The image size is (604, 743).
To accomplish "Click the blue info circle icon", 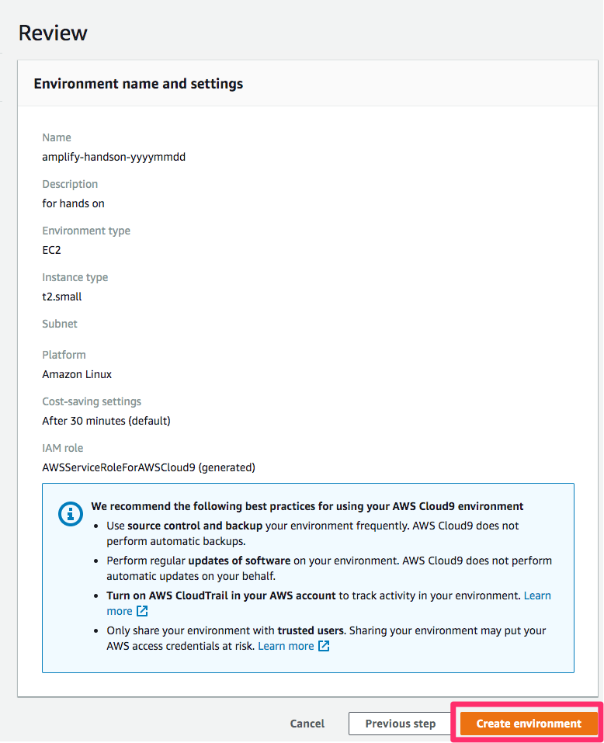I will click(x=71, y=514).
